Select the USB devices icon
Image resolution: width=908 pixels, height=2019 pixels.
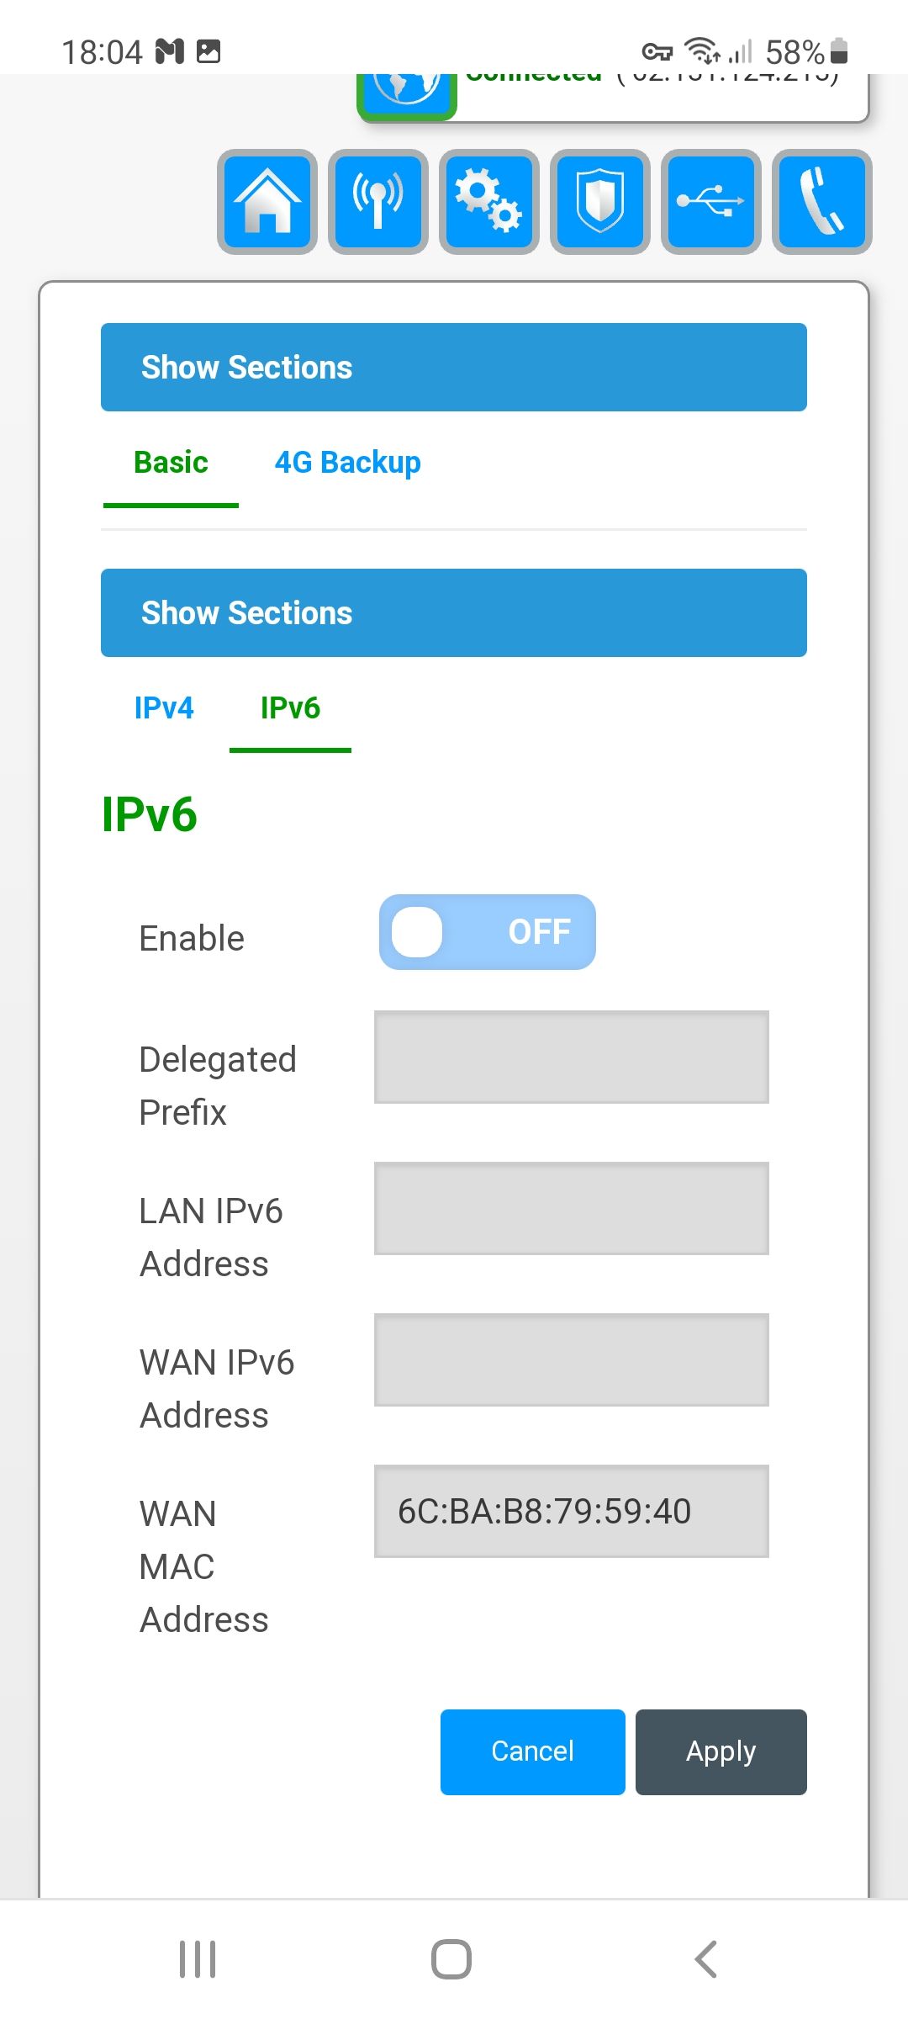[x=710, y=201]
